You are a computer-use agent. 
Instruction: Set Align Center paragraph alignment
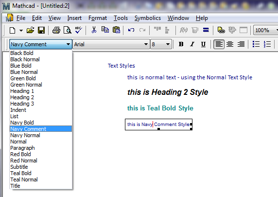click(x=230, y=44)
